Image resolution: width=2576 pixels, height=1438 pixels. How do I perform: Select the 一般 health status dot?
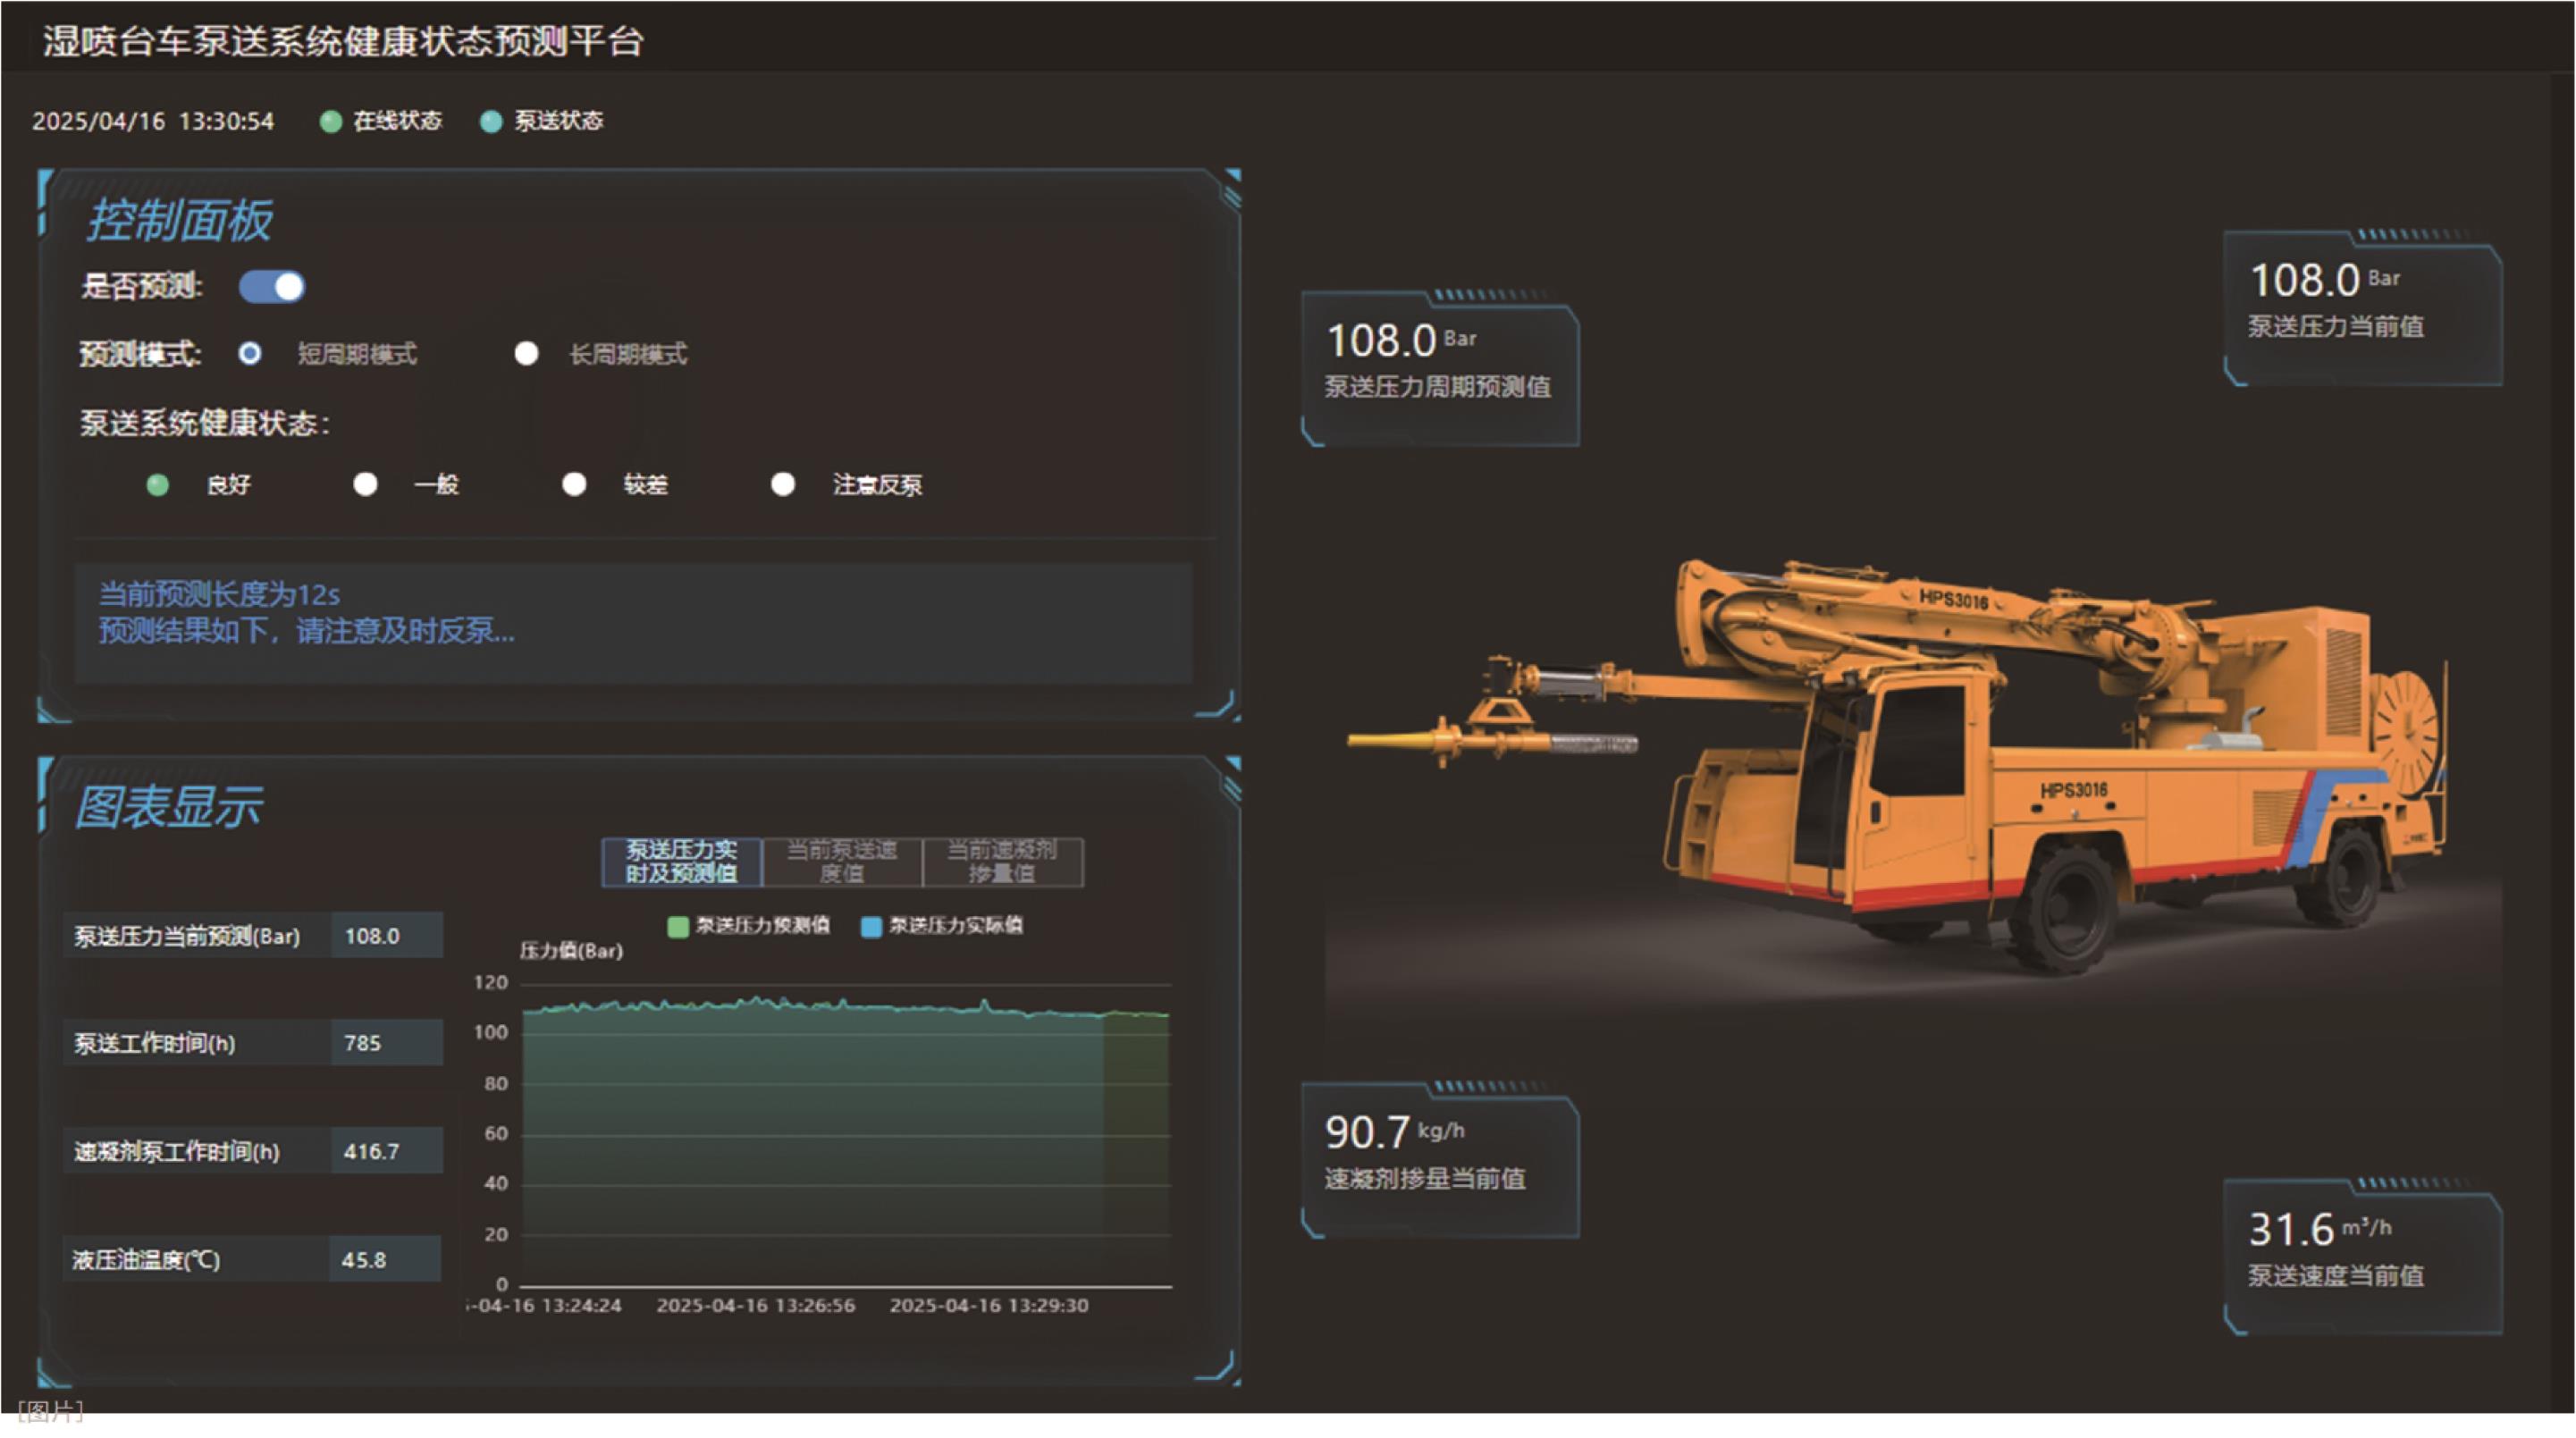(366, 484)
